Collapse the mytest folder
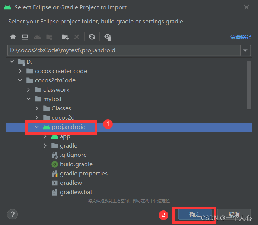 (29, 99)
